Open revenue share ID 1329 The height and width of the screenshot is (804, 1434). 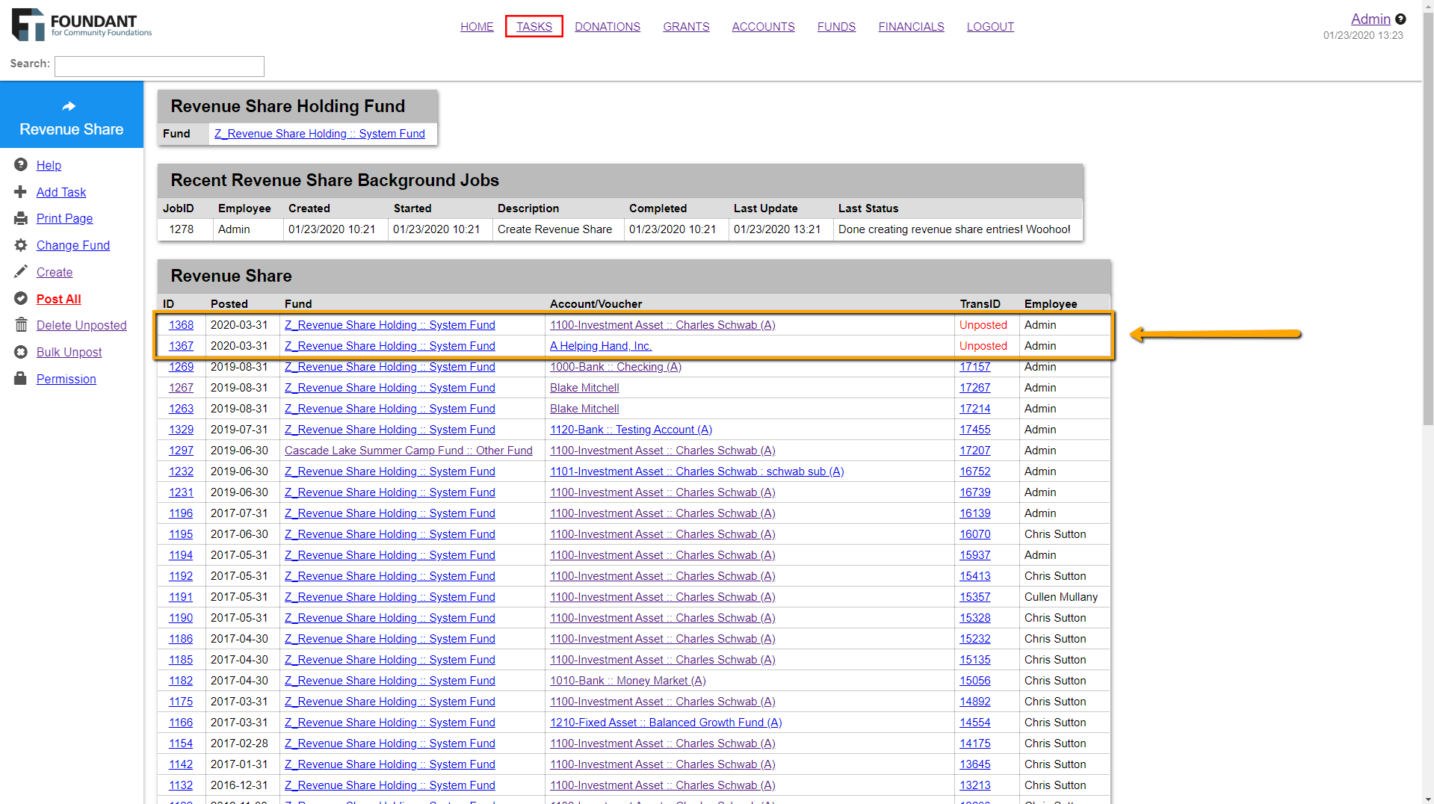pyautogui.click(x=181, y=430)
